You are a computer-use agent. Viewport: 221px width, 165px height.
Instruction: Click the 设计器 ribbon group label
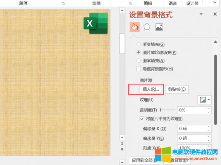click(192, 3)
